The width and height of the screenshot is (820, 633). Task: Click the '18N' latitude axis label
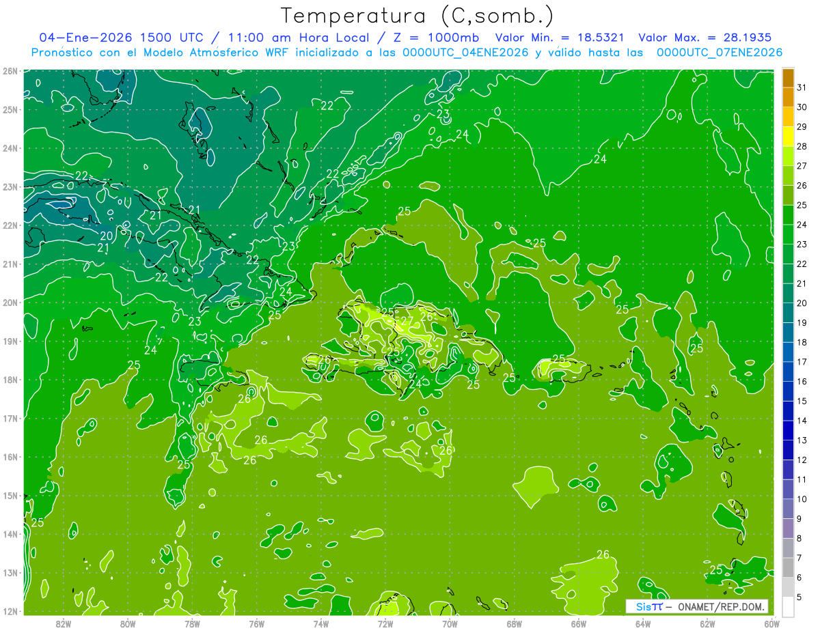[x=10, y=380]
